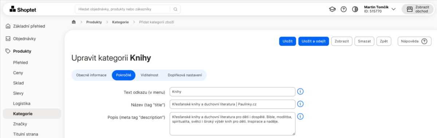The image size is (437, 138).
Task: Open Titulní strana in the sidebar
Action: pyautogui.click(x=25, y=134)
